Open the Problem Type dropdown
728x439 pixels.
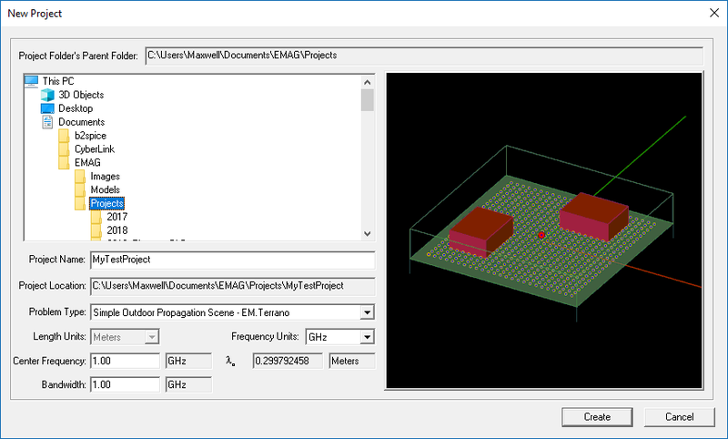coord(367,312)
